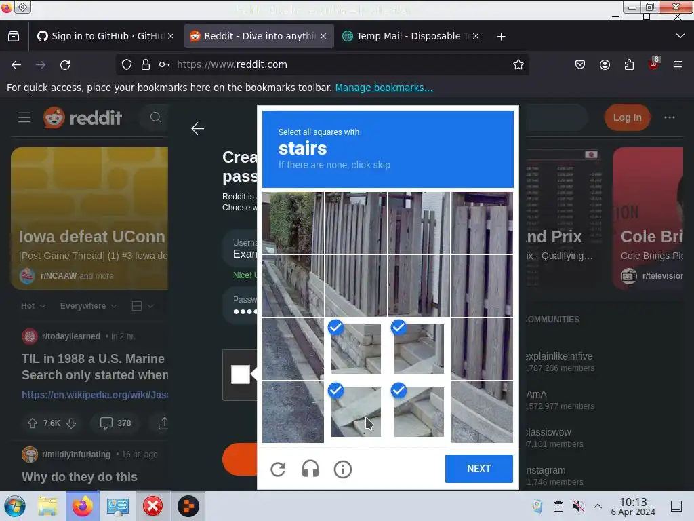This screenshot has height=521, width=694.
Task: Select the tile showing green hedge
Action: click(x=293, y=223)
